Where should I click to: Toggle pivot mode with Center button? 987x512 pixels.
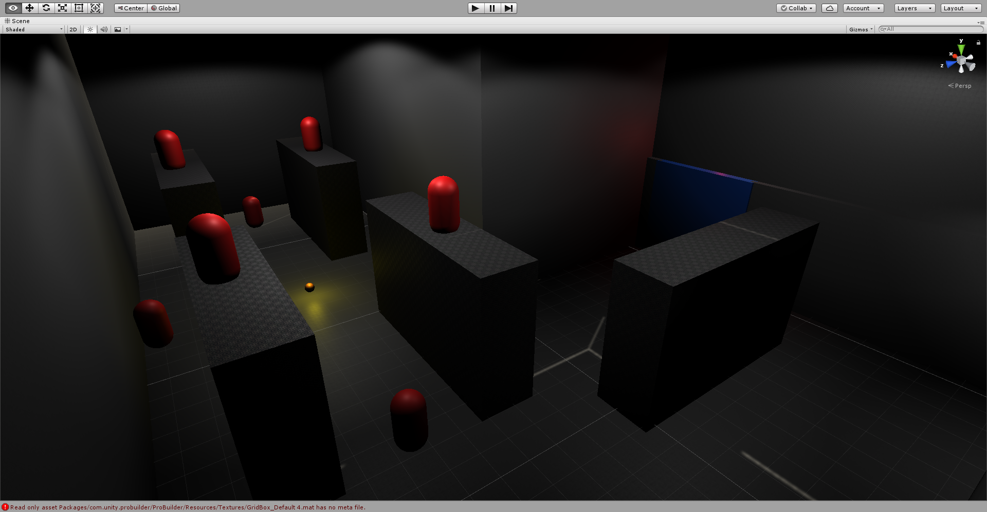coord(131,8)
